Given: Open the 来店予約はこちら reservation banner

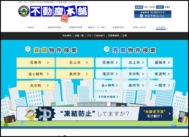Looking at the screenshot, I should click(153, 14).
